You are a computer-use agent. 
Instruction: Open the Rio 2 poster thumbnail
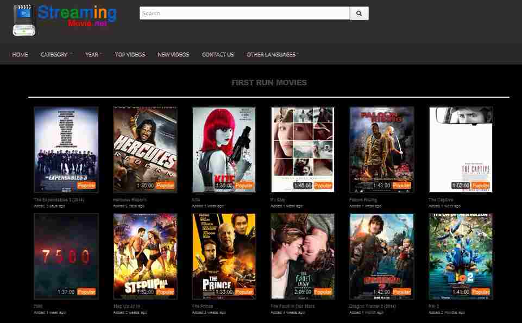[x=461, y=256]
